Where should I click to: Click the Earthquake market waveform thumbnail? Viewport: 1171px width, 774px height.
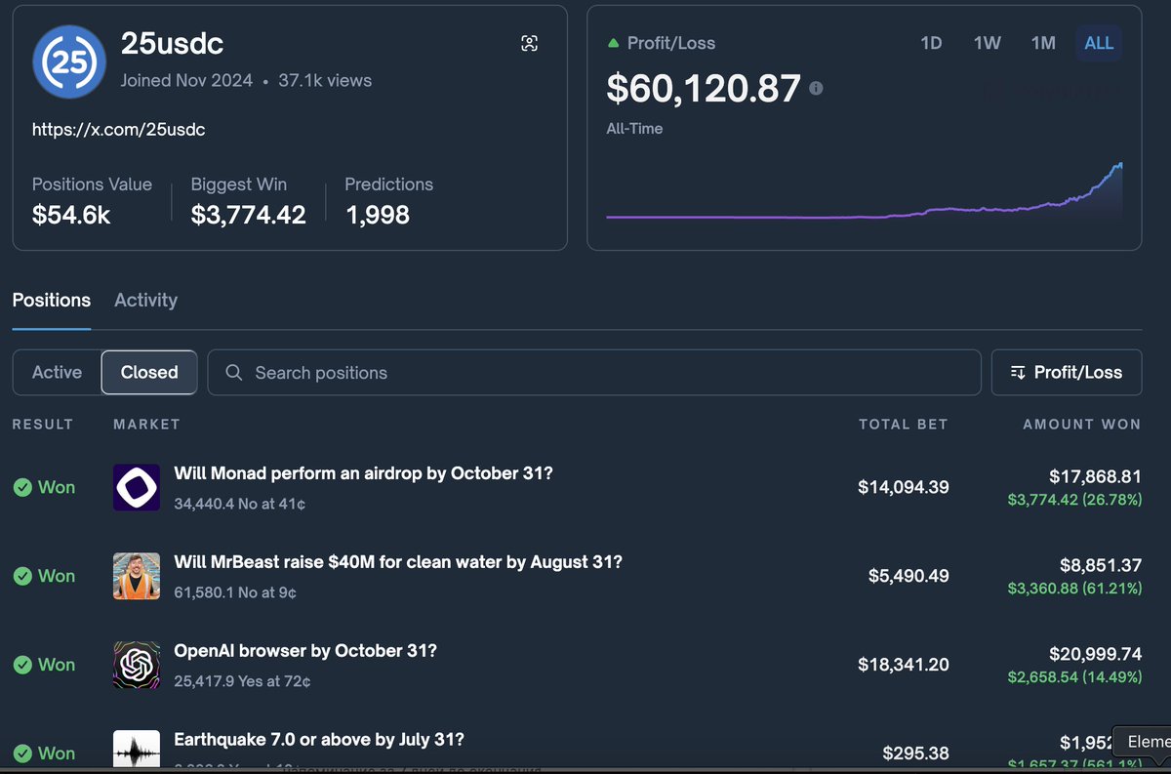[137, 749]
